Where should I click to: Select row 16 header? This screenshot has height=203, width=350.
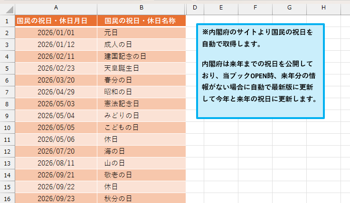[7, 198]
